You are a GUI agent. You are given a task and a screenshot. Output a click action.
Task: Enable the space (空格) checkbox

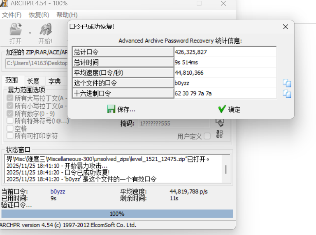(x=10, y=128)
